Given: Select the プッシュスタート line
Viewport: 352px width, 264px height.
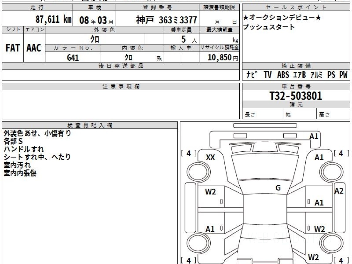Looking at the screenshot, I should click(269, 27).
